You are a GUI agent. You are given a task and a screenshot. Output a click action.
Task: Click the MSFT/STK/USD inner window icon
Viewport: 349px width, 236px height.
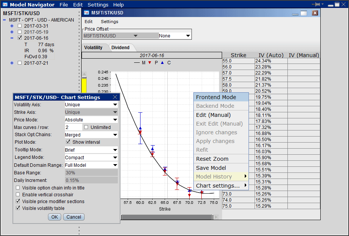86,13
